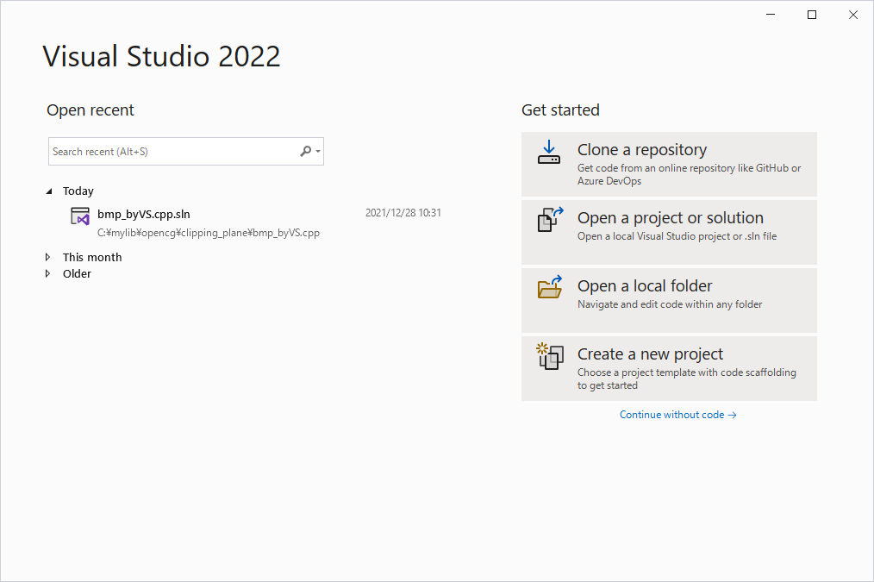Viewport: 874px width, 582px height.
Task: Click the Clone a repository title
Action: tap(641, 150)
